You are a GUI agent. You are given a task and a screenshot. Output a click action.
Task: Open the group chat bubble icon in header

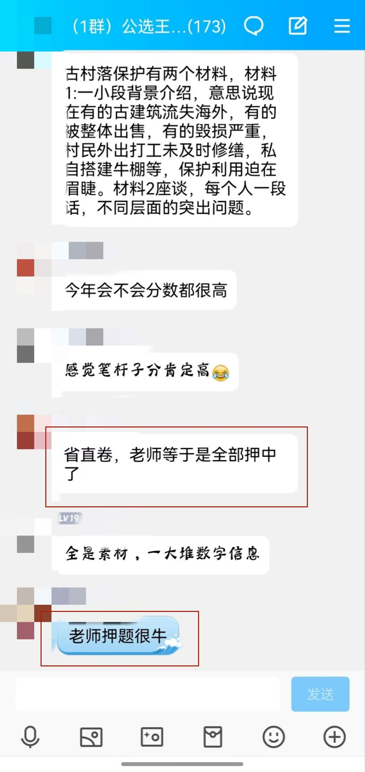pyautogui.click(x=253, y=26)
